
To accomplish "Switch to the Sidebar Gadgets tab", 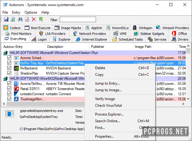I will [149, 34].
